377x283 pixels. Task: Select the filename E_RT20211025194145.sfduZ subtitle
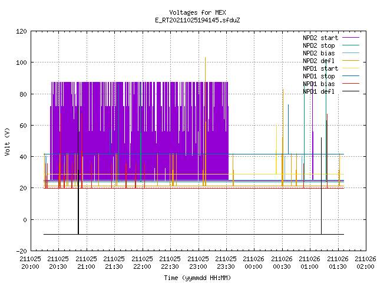(197, 20)
